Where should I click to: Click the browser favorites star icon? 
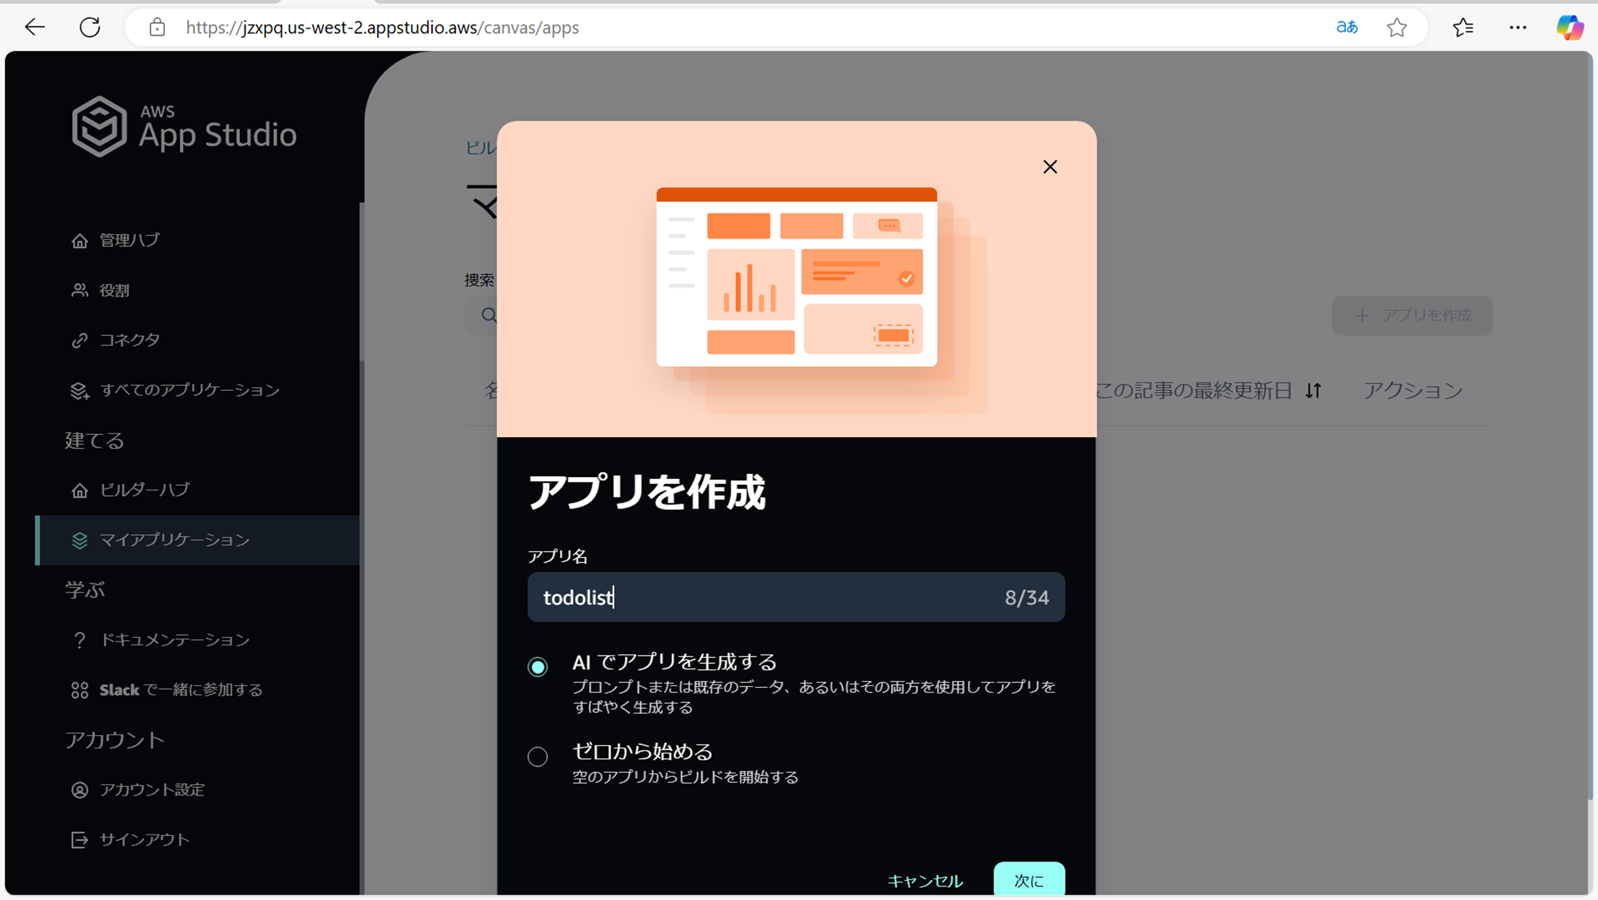1397,27
